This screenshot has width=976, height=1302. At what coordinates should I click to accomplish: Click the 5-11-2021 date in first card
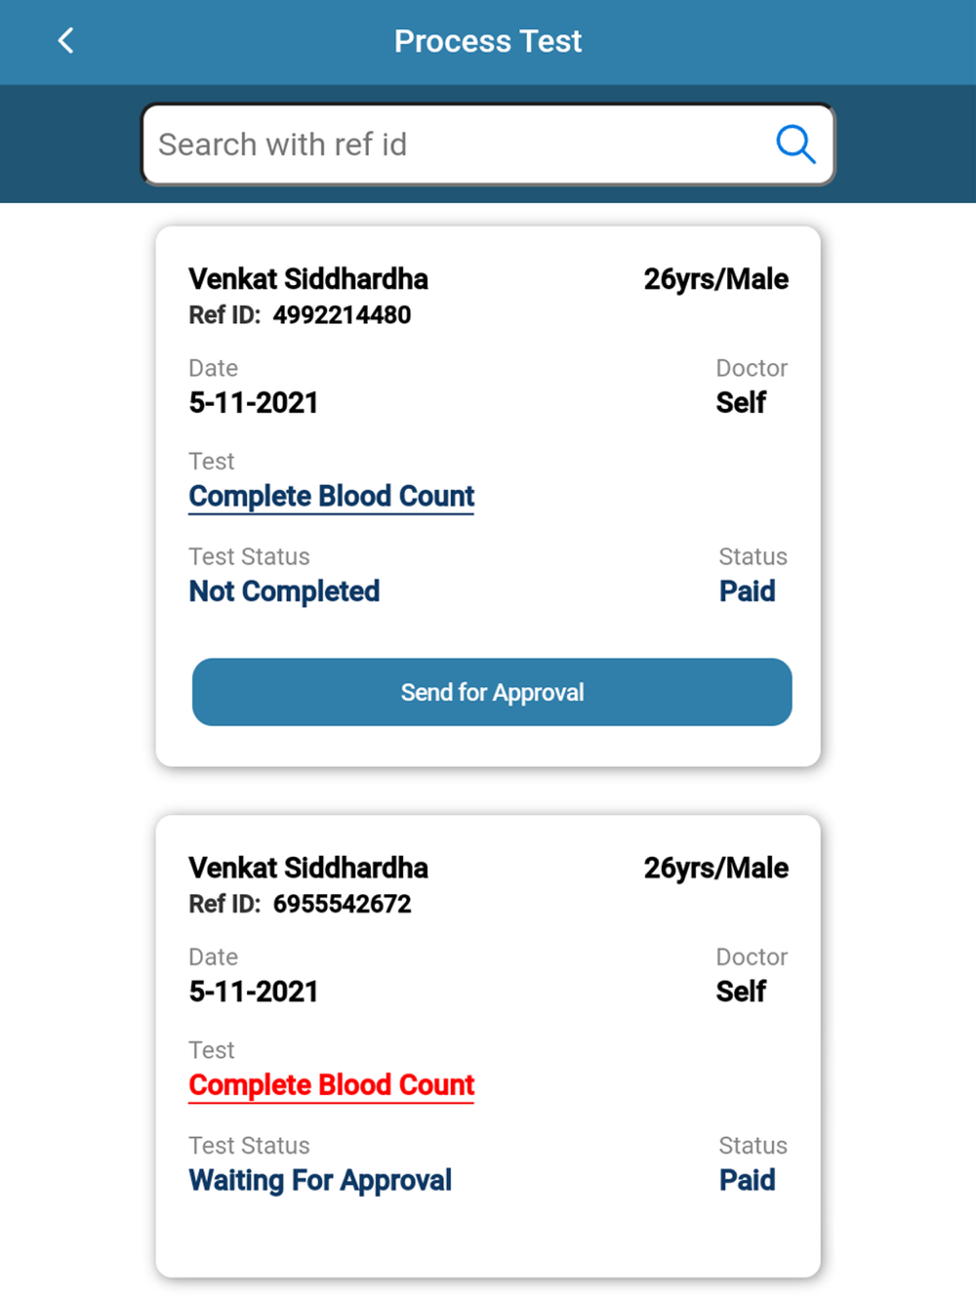coord(254,402)
